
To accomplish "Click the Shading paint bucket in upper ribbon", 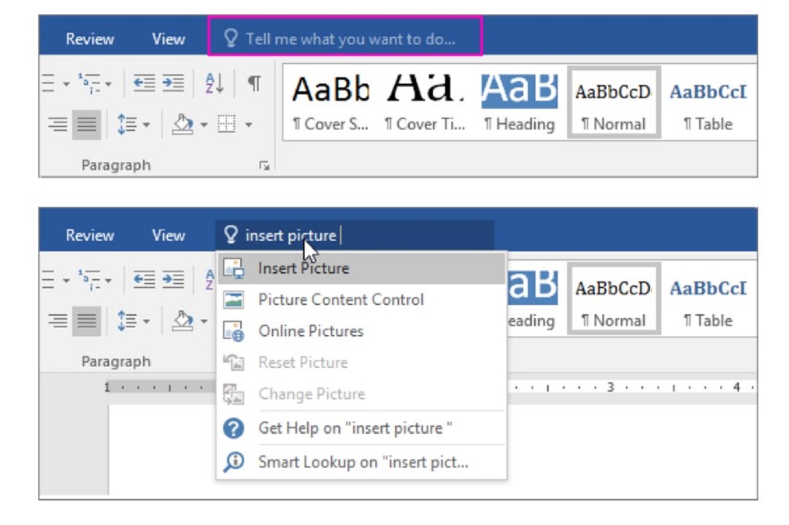I will click(x=181, y=124).
